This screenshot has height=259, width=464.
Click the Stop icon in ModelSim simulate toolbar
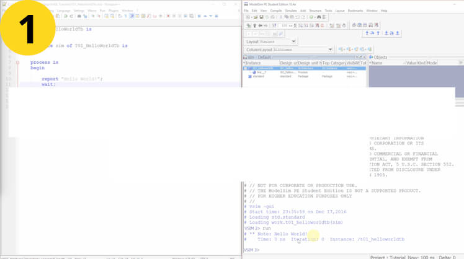[323, 25]
